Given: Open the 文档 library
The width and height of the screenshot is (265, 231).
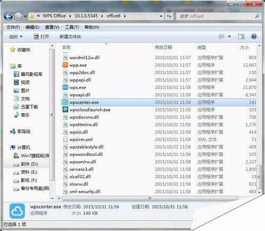Looking at the screenshot, I should 25,99.
